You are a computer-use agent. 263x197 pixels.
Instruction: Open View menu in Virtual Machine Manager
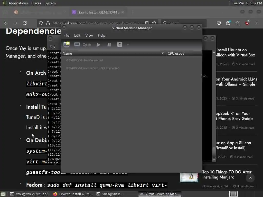[x=89, y=35]
